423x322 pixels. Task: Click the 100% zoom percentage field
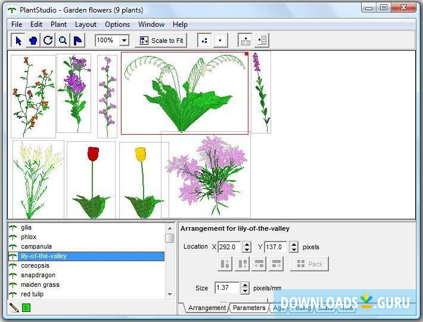tap(107, 41)
